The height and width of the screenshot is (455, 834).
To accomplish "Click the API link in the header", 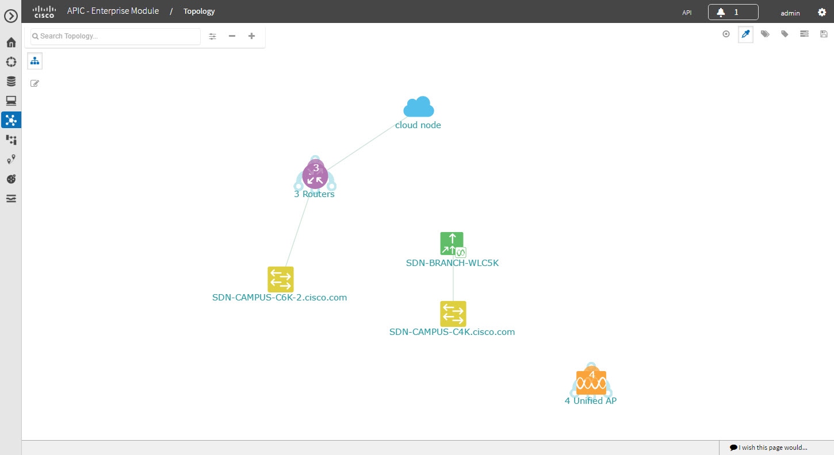I will click(686, 11).
